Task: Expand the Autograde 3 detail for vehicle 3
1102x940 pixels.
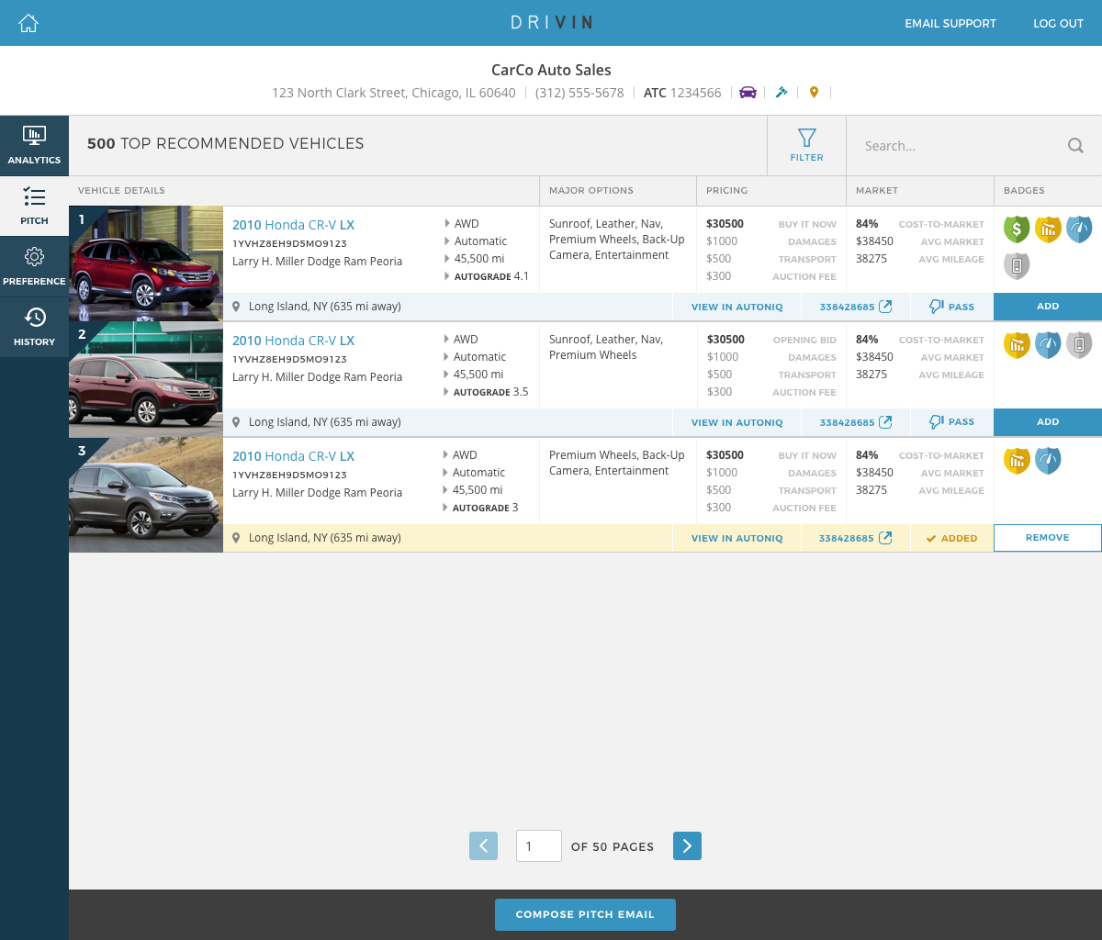Action: 482,507
